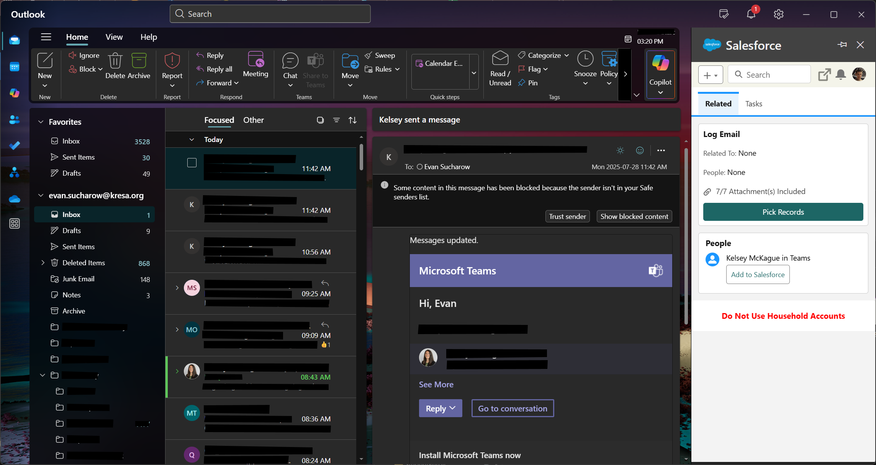
Task: Switch to the View ribbon tab
Action: [114, 37]
